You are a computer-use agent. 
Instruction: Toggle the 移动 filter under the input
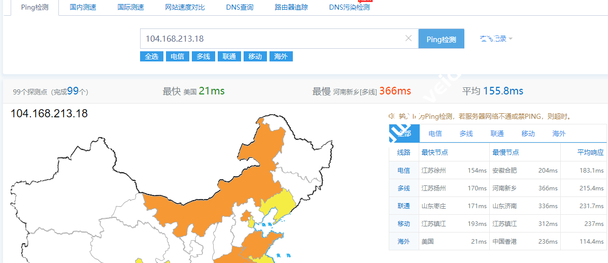(x=255, y=56)
